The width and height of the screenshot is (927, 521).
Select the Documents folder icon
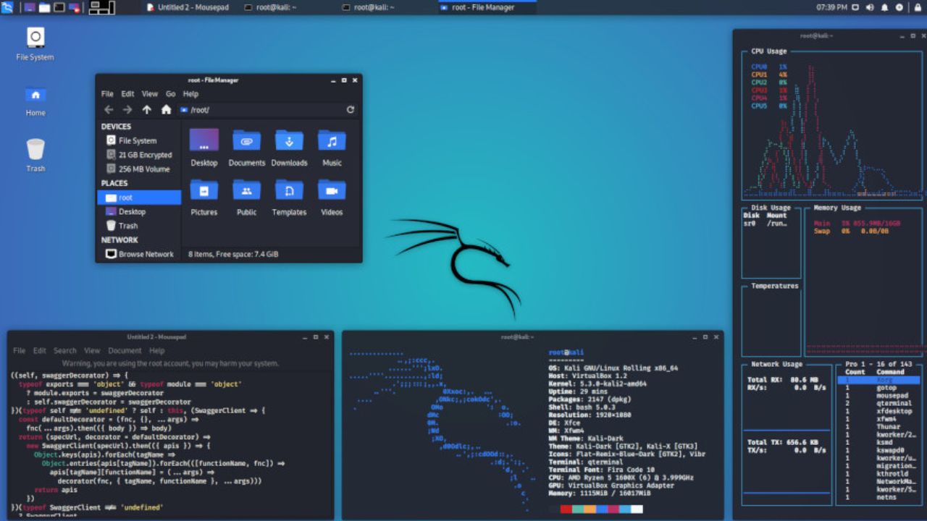(x=247, y=148)
